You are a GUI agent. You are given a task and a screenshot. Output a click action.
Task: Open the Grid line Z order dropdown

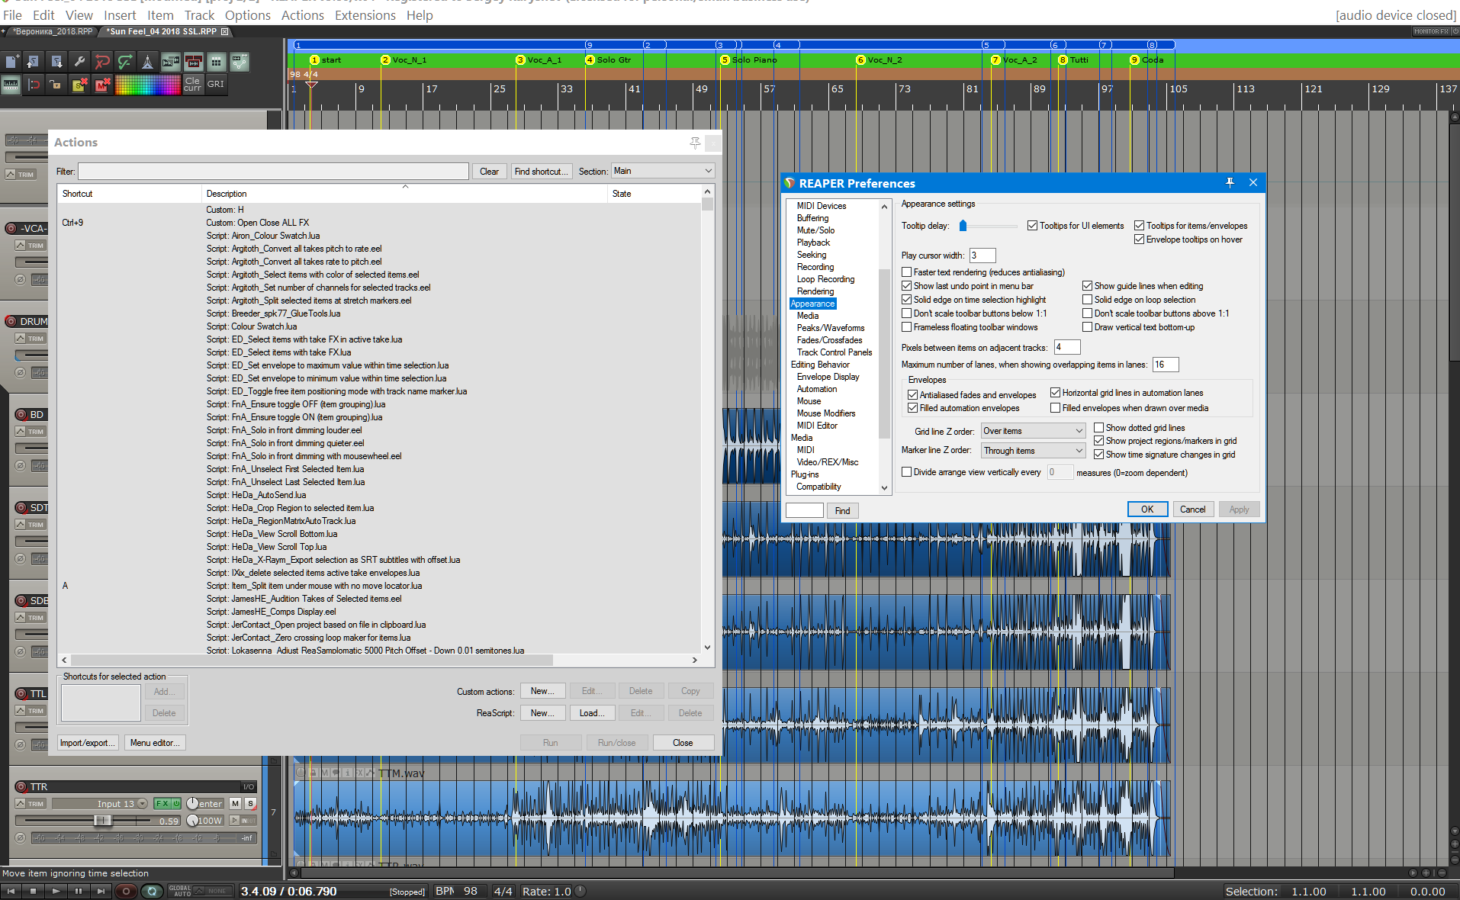point(1032,431)
